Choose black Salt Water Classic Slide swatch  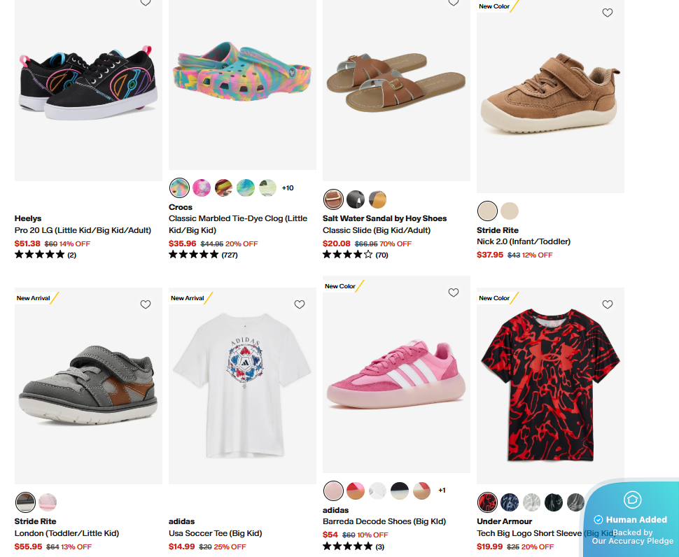click(356, 199)
